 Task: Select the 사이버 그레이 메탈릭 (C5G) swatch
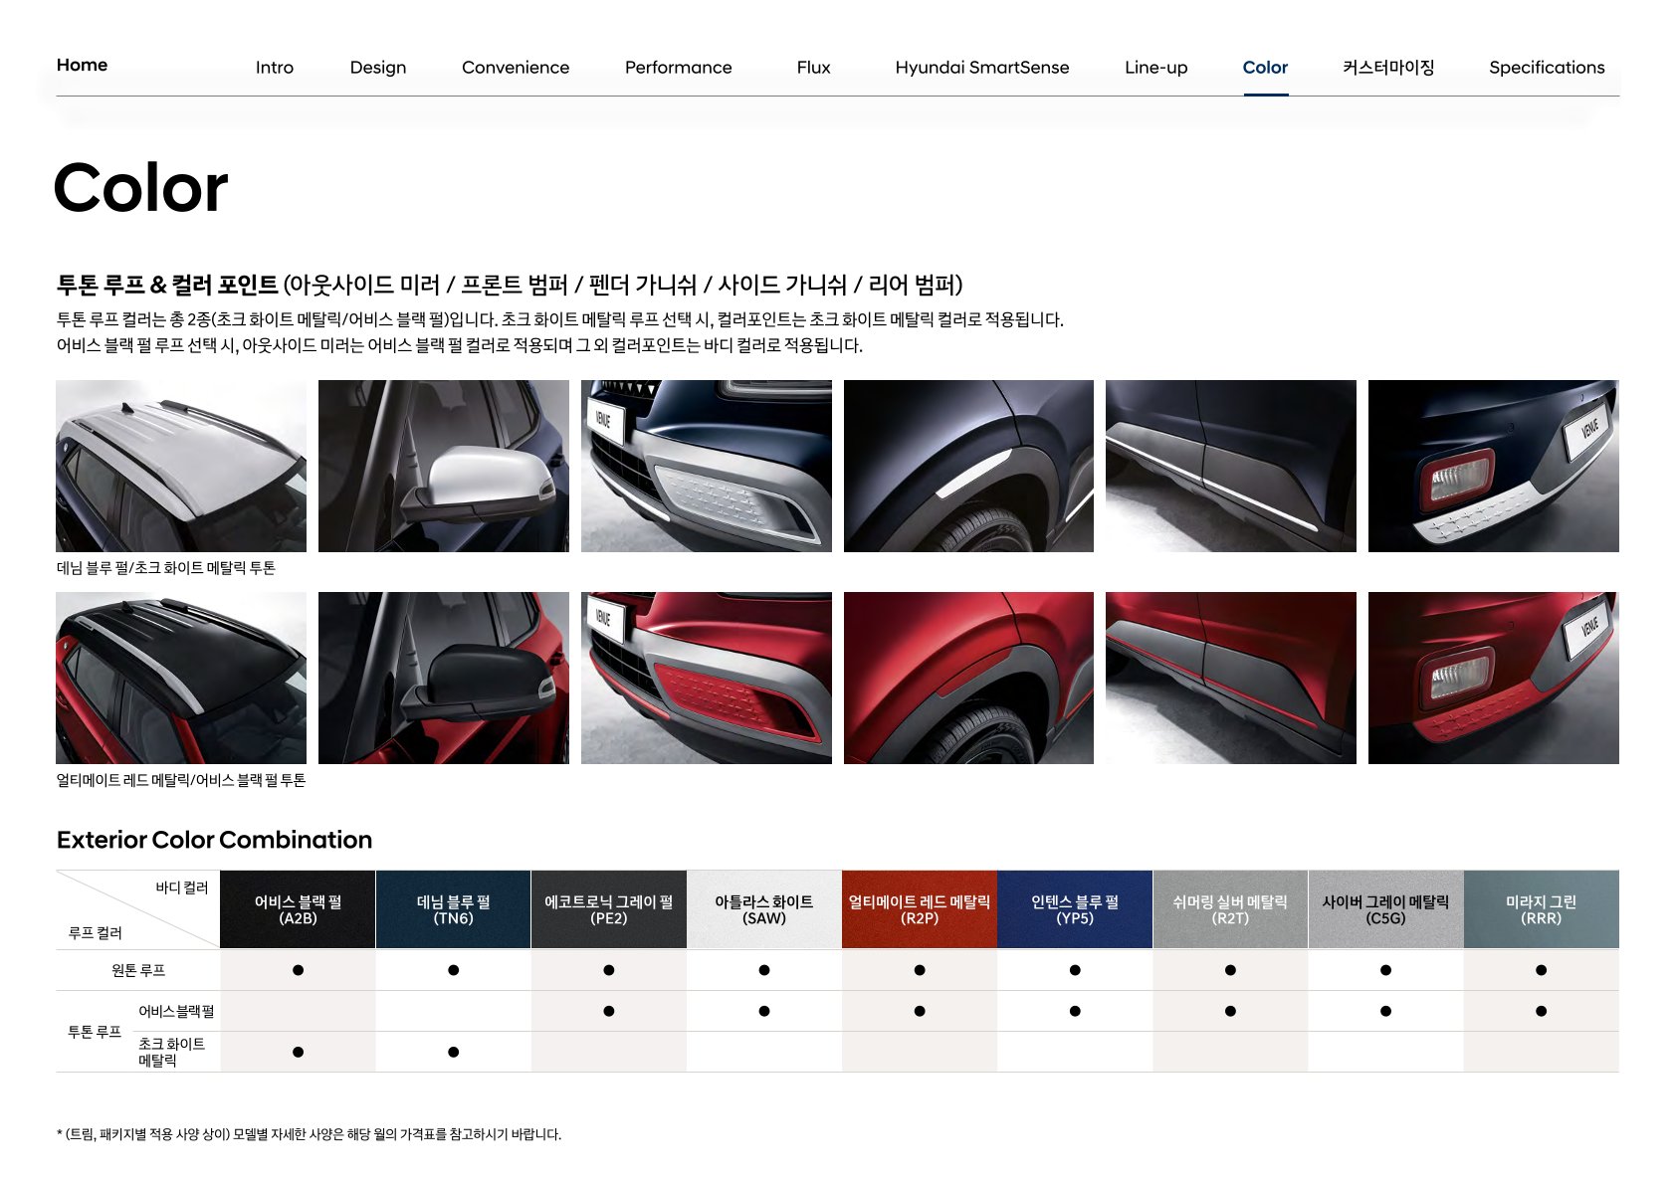[x=1385, y=909]
